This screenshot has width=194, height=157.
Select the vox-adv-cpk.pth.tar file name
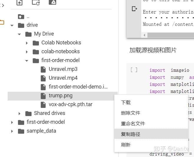point(70,104)
